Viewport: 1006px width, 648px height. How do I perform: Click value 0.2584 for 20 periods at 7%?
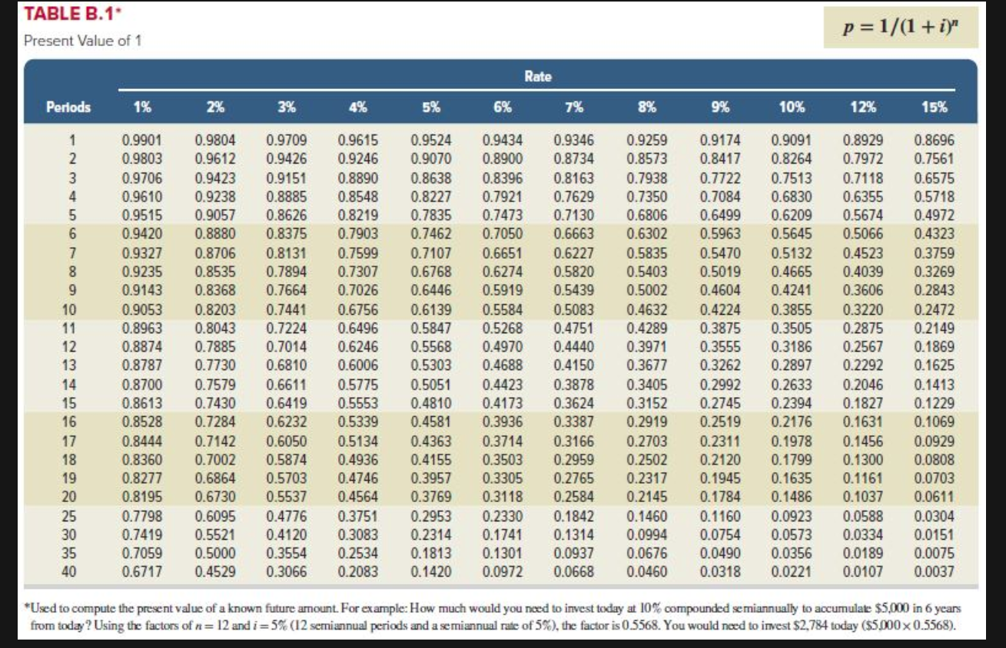tap(574, 496)
